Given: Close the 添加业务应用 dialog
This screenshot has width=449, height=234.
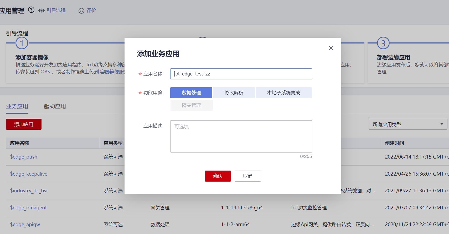Looking at the screenshot, I should (331, 48).
